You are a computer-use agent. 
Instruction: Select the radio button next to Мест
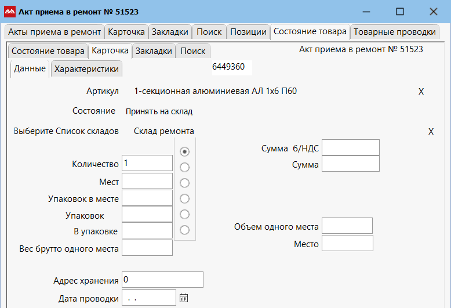point(185,183)
